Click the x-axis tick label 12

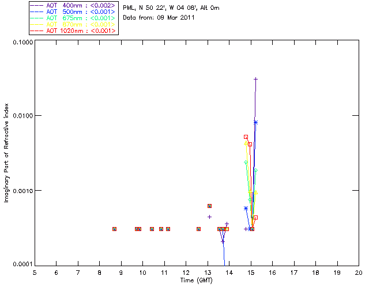pyautogui.click(x=186, y=273)
